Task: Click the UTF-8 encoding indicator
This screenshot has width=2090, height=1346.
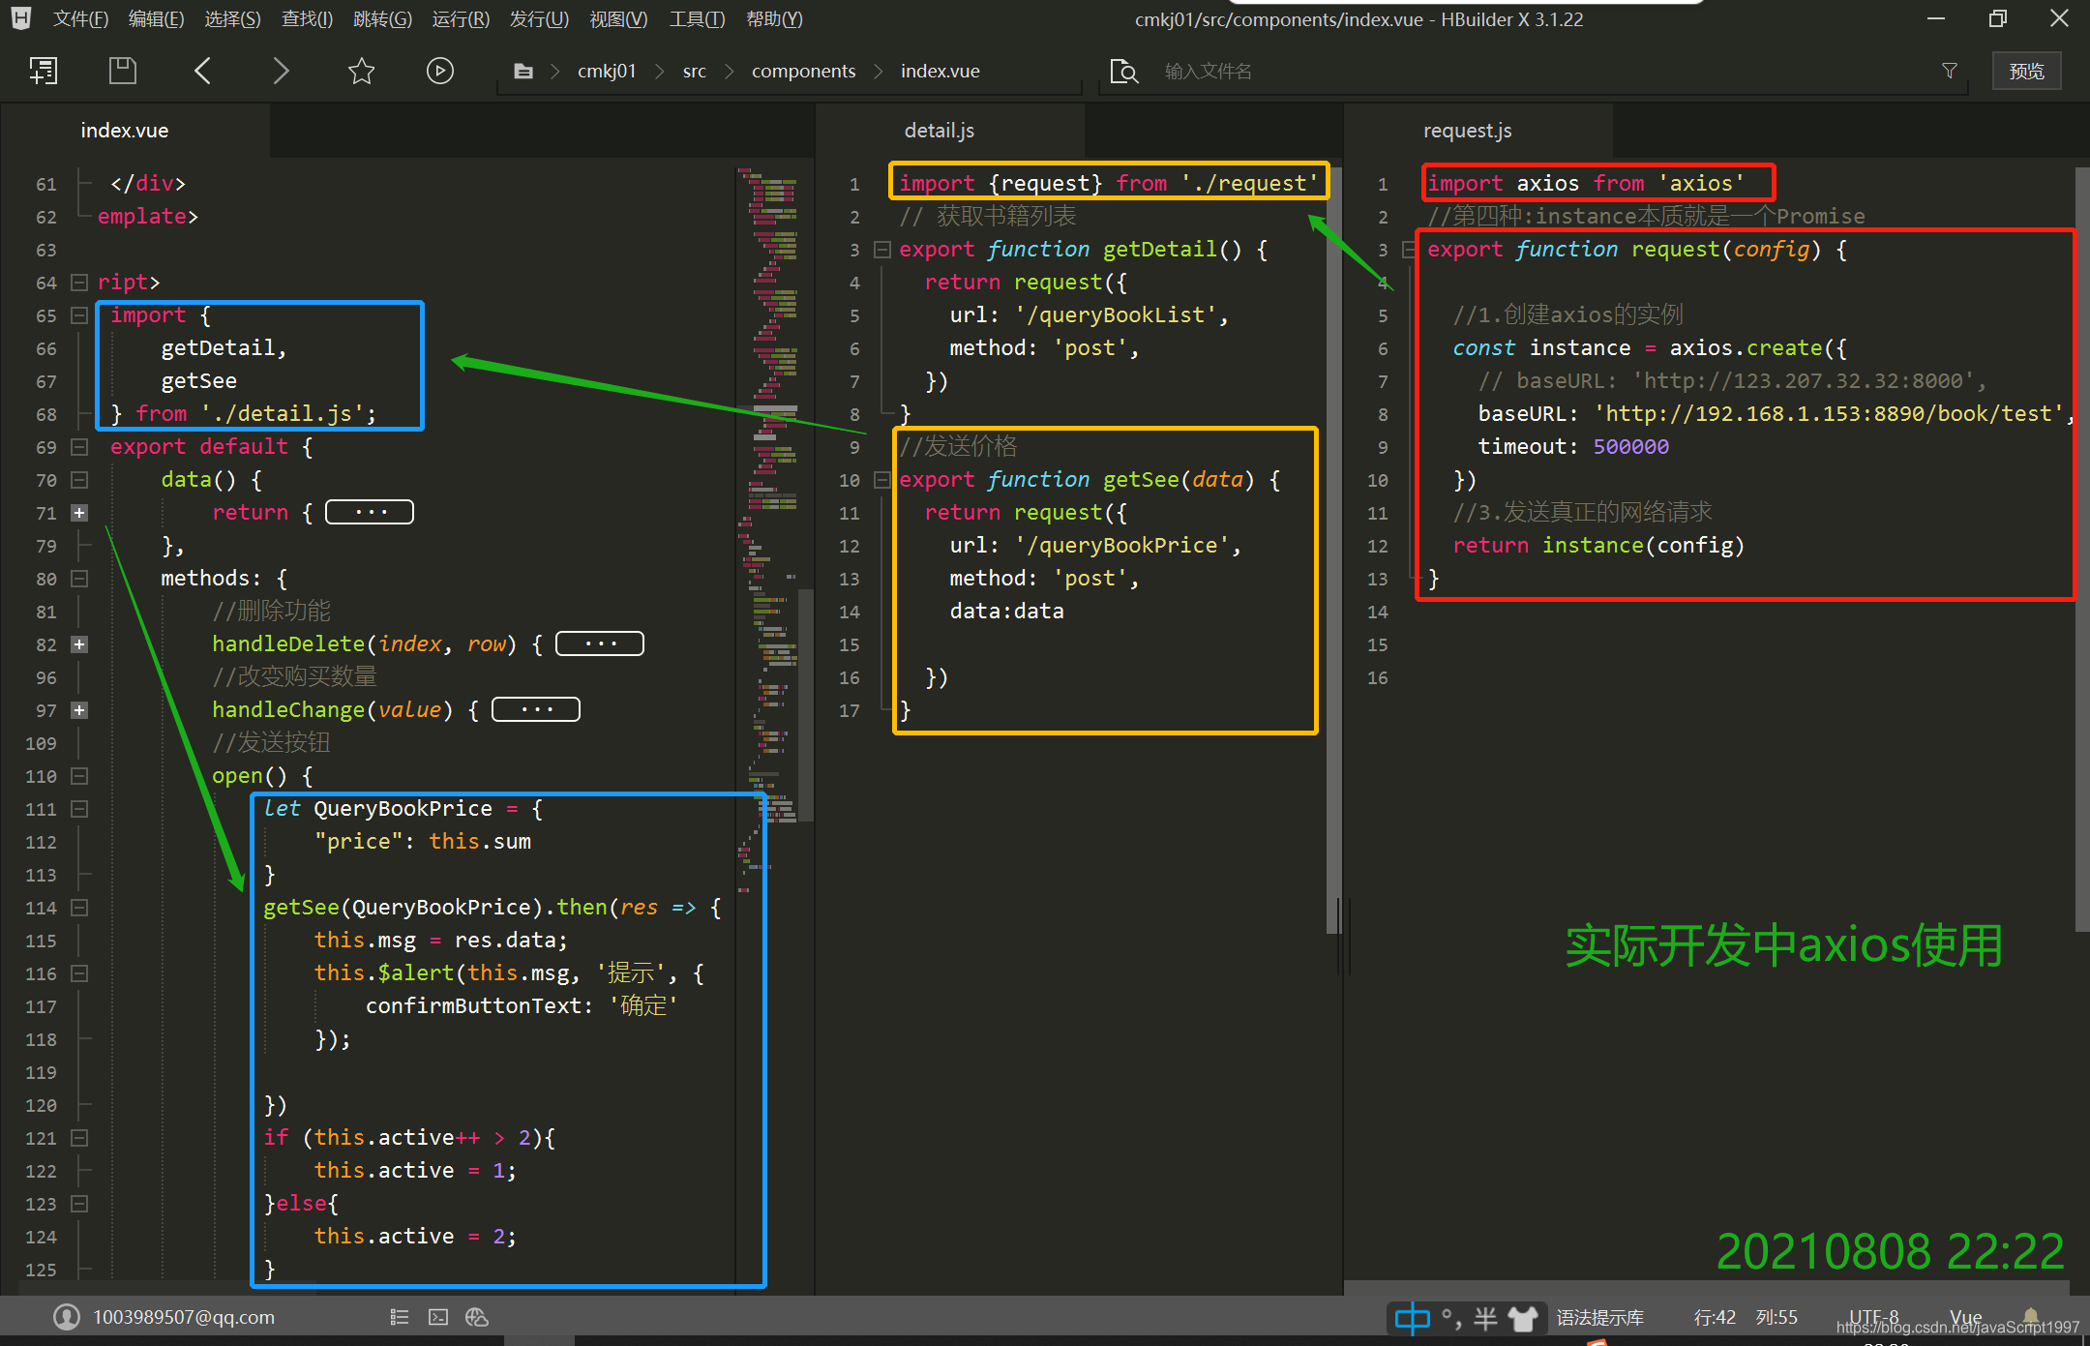Action: [1873, 1317]
